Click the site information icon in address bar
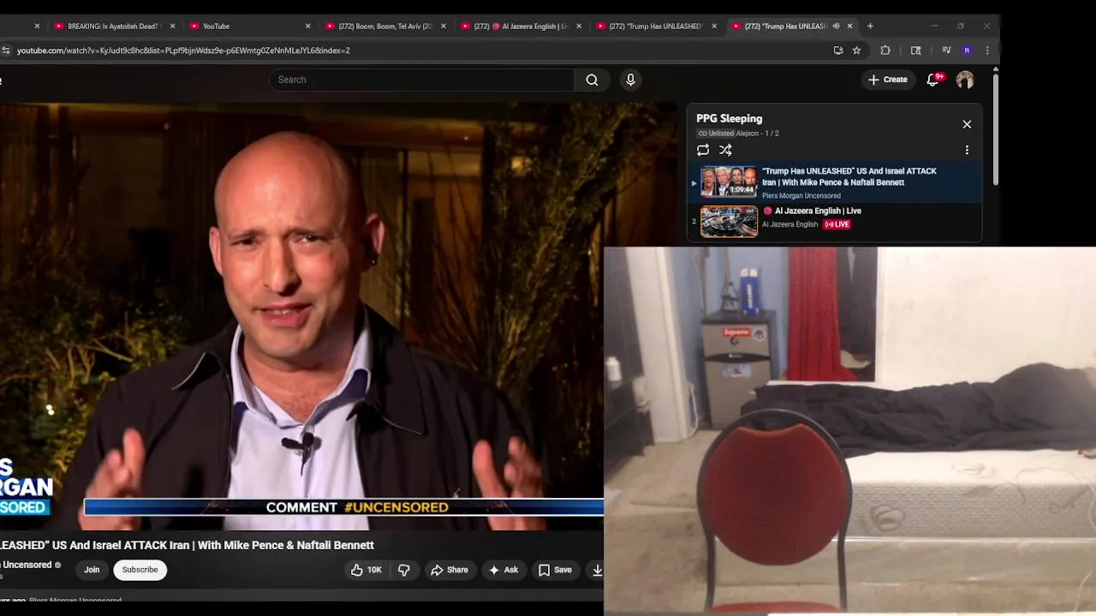The width and height of the screenshot is (1096, 616). point(6,50)
